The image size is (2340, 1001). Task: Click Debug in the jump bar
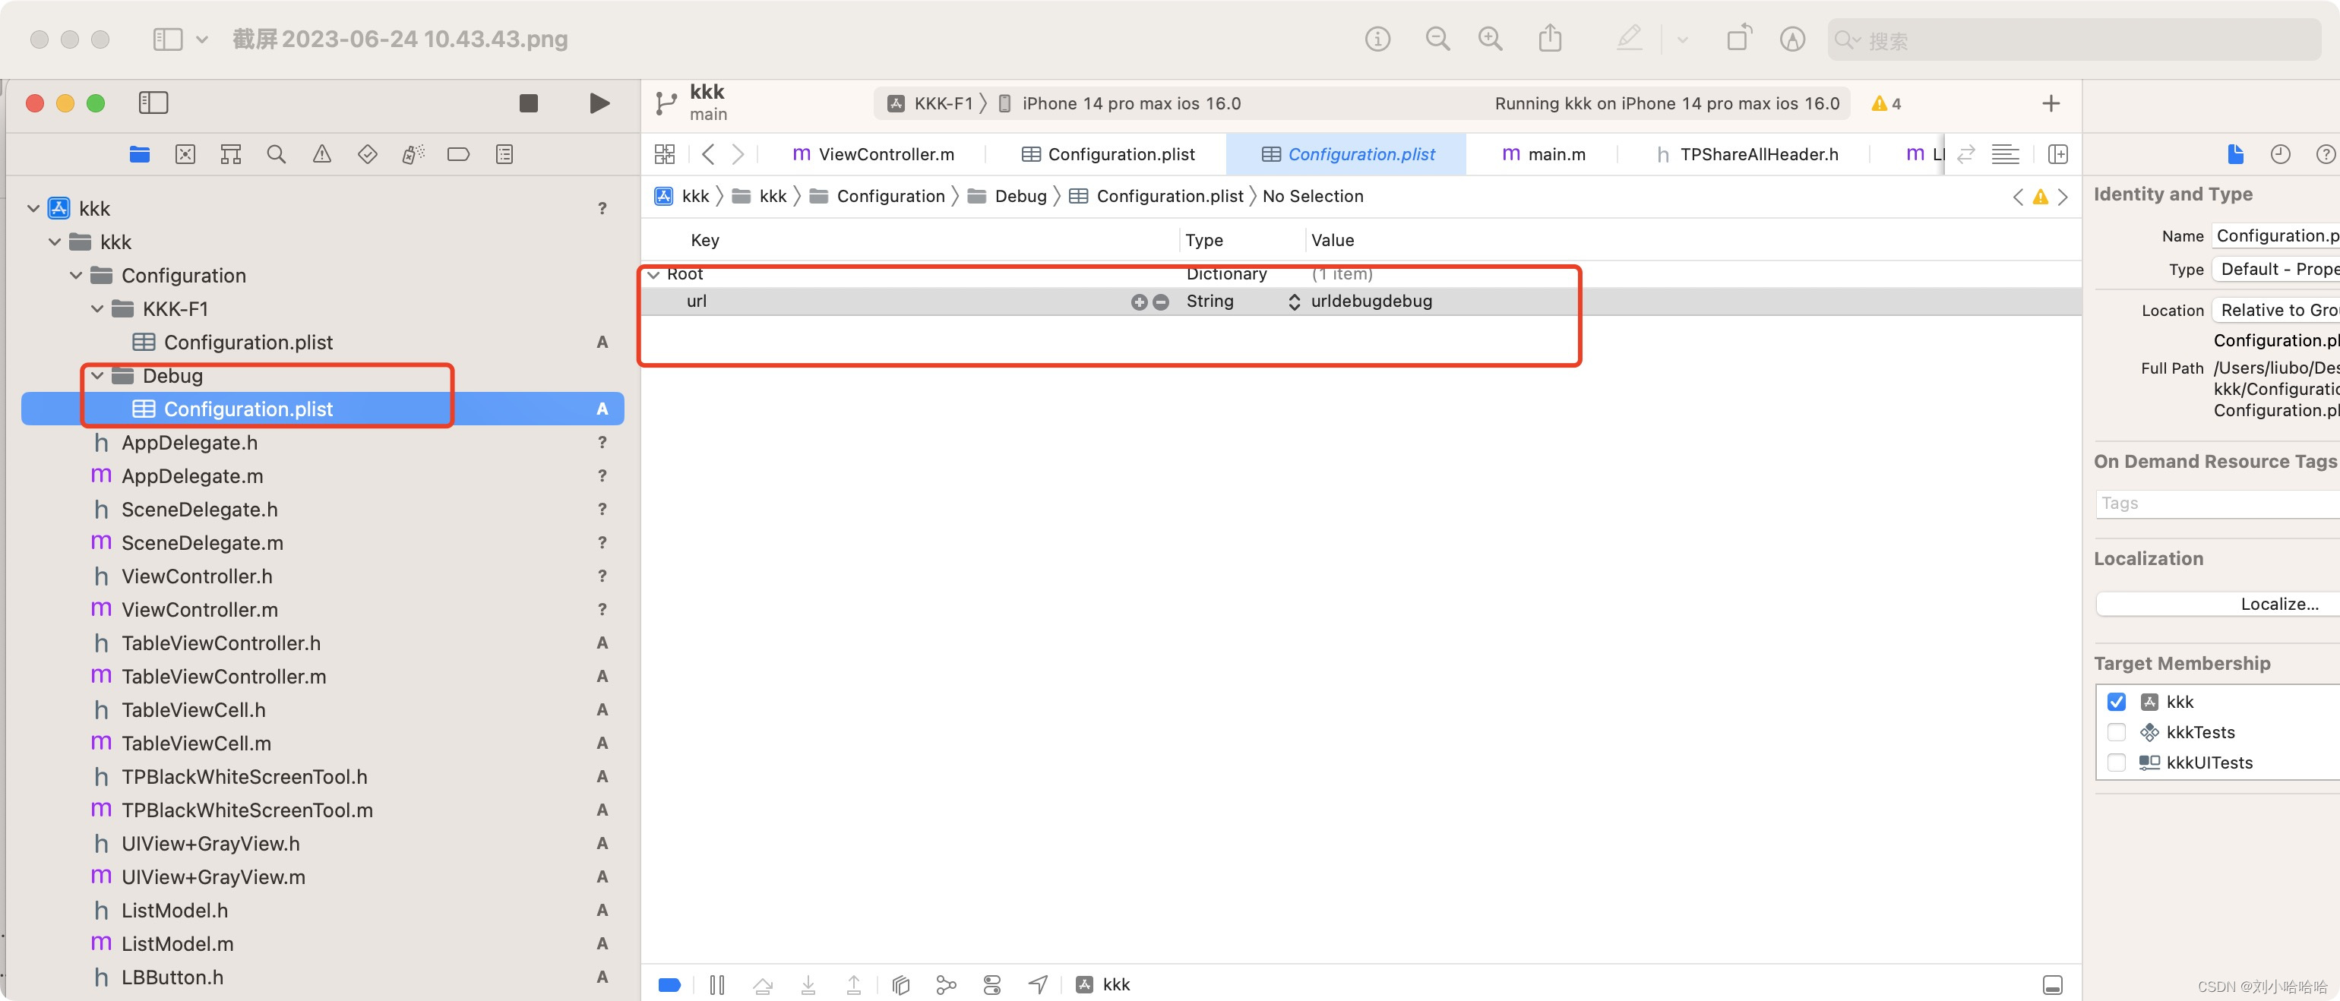coord(1007,197)
